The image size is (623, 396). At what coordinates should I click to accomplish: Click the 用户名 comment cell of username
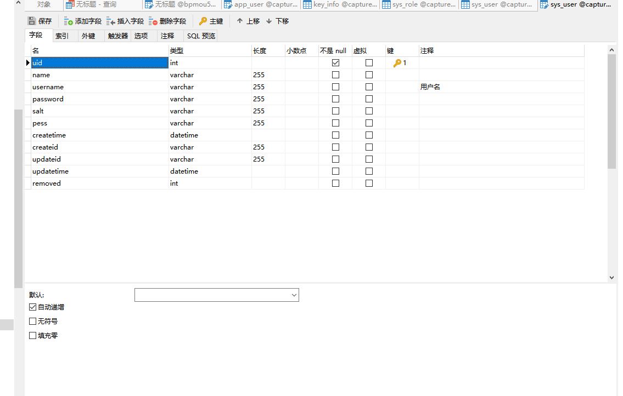point(502,87)
